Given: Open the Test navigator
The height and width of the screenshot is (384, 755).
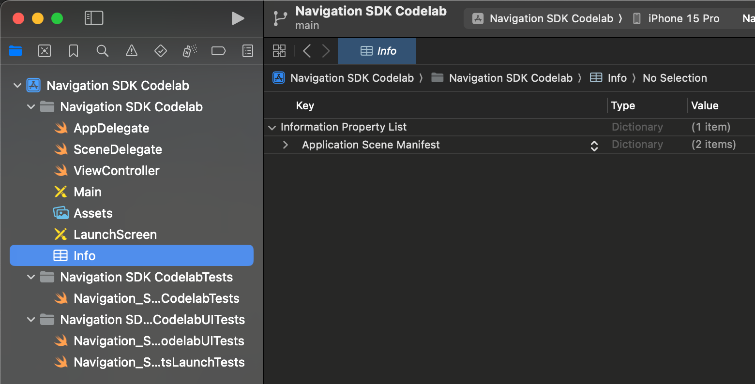Looking at the screenshot, I should 160,51.
